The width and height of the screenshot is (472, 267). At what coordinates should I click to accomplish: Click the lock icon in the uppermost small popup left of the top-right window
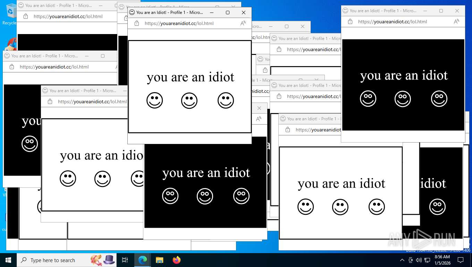279,49
